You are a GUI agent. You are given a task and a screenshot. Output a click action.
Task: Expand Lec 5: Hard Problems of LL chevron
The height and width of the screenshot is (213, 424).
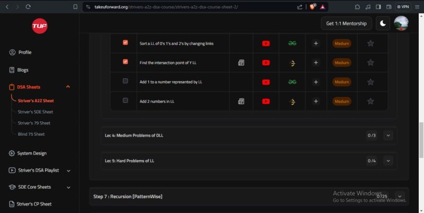(x=388, y=161)
